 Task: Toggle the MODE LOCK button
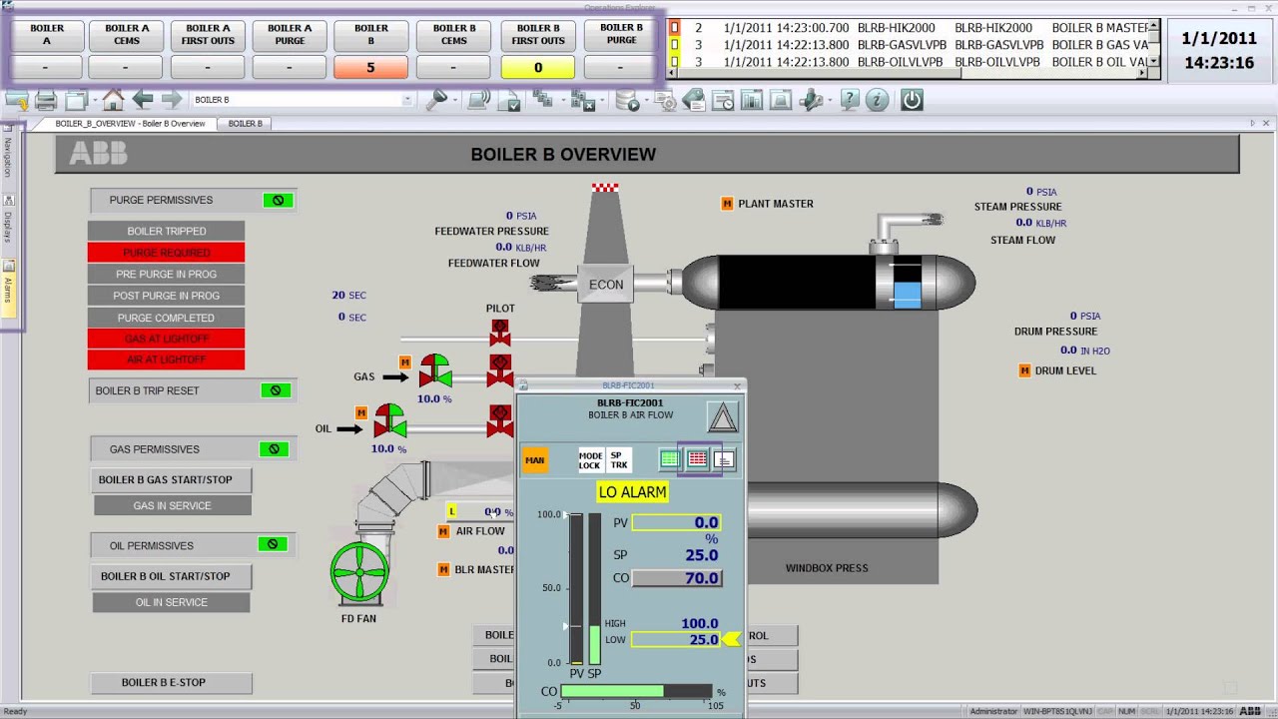[x=590, y=460]
